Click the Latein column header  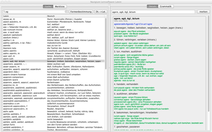(25, 16)
